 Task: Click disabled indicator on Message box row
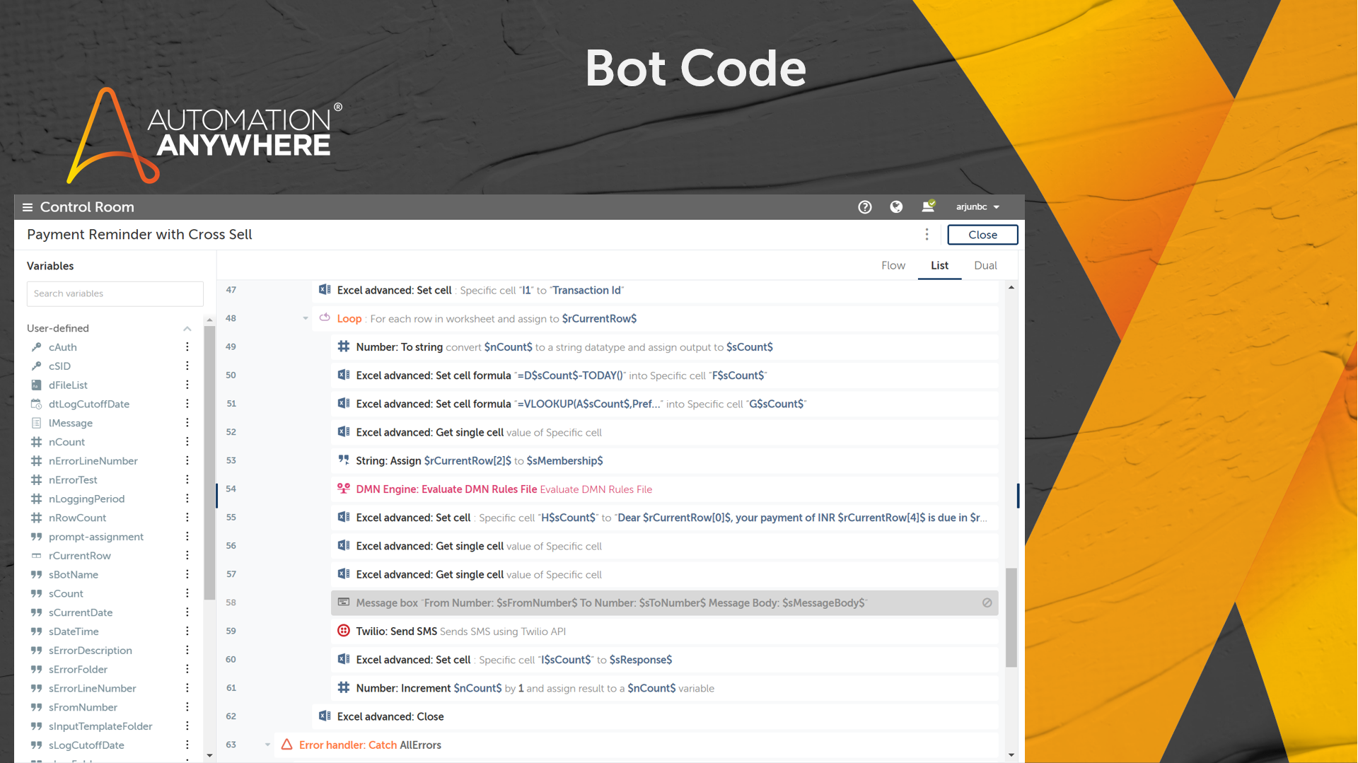tap(987, 602)
